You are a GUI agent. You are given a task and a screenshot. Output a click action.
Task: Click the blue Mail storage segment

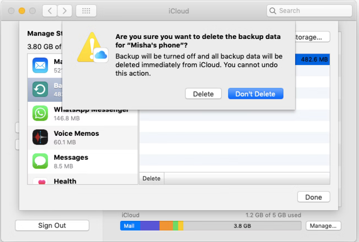pyautogui.click(x=130, y=226)
